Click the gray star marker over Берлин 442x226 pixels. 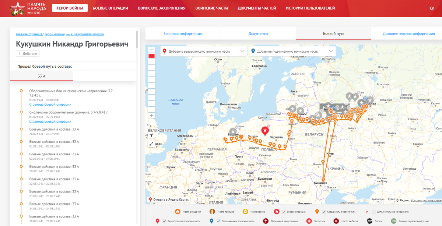[233, 131]
